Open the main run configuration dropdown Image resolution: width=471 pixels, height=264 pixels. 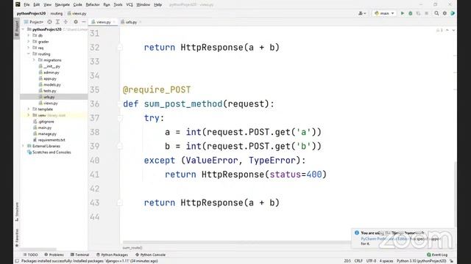[384, 13]
